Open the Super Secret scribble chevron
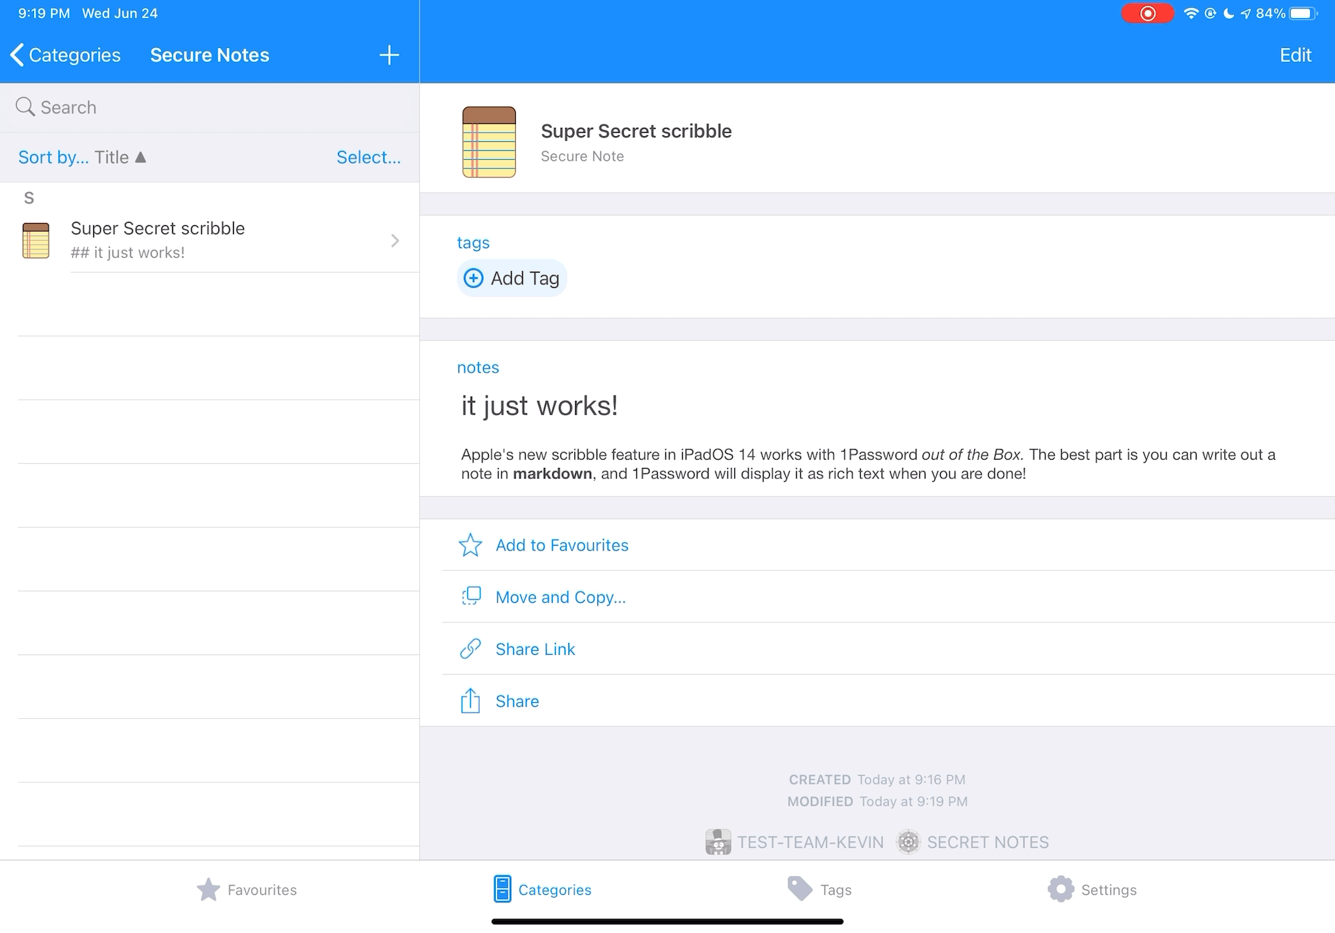Screen dimensions: 1335x933 (x=395, y=241)
